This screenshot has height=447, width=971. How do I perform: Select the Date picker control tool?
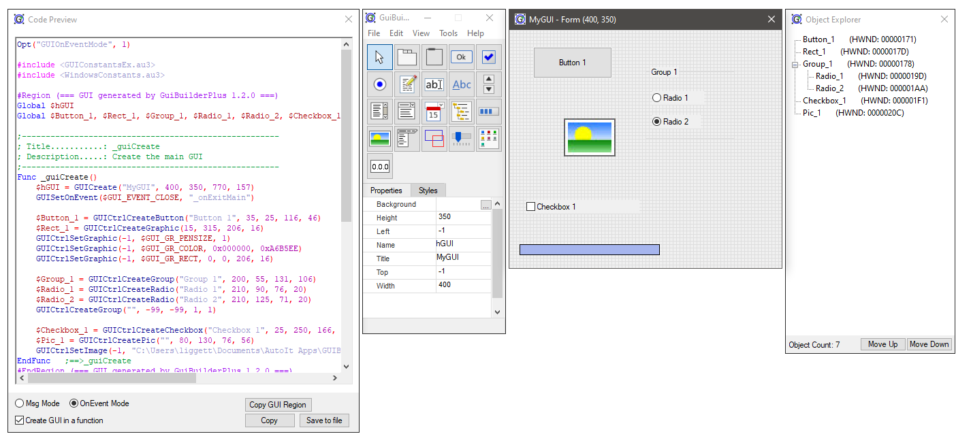434,112
